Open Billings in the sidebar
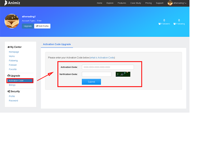The width and height of the screenshot is (210, 157). click(12, 85)
